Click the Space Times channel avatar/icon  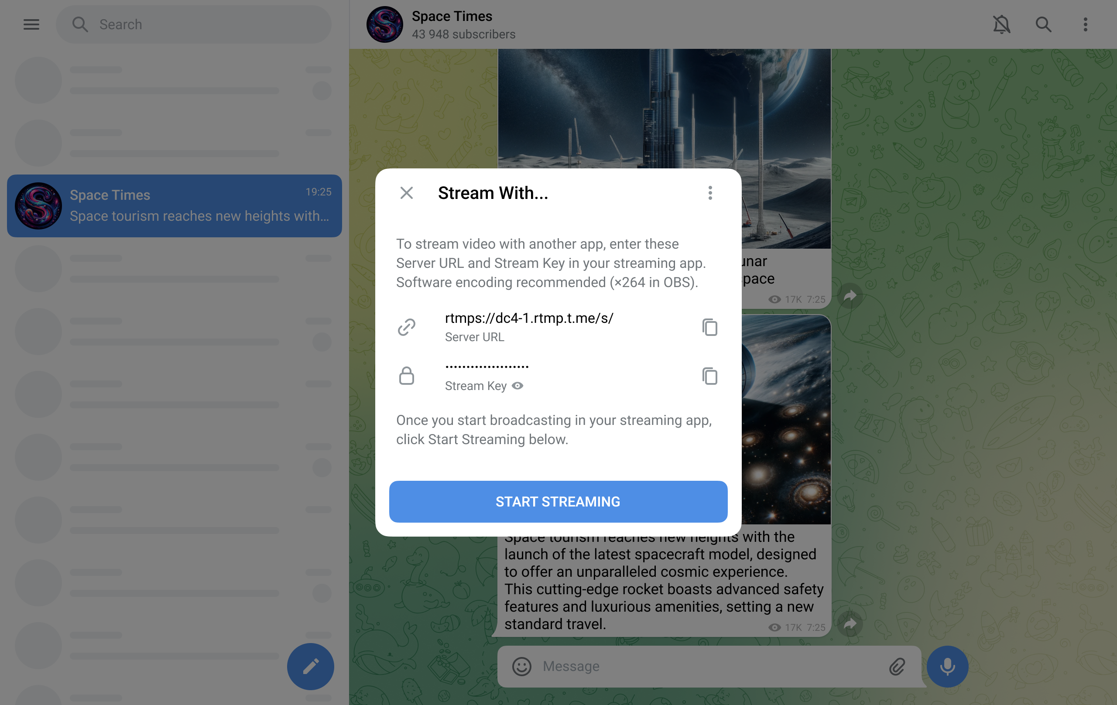tap(383, 24)
